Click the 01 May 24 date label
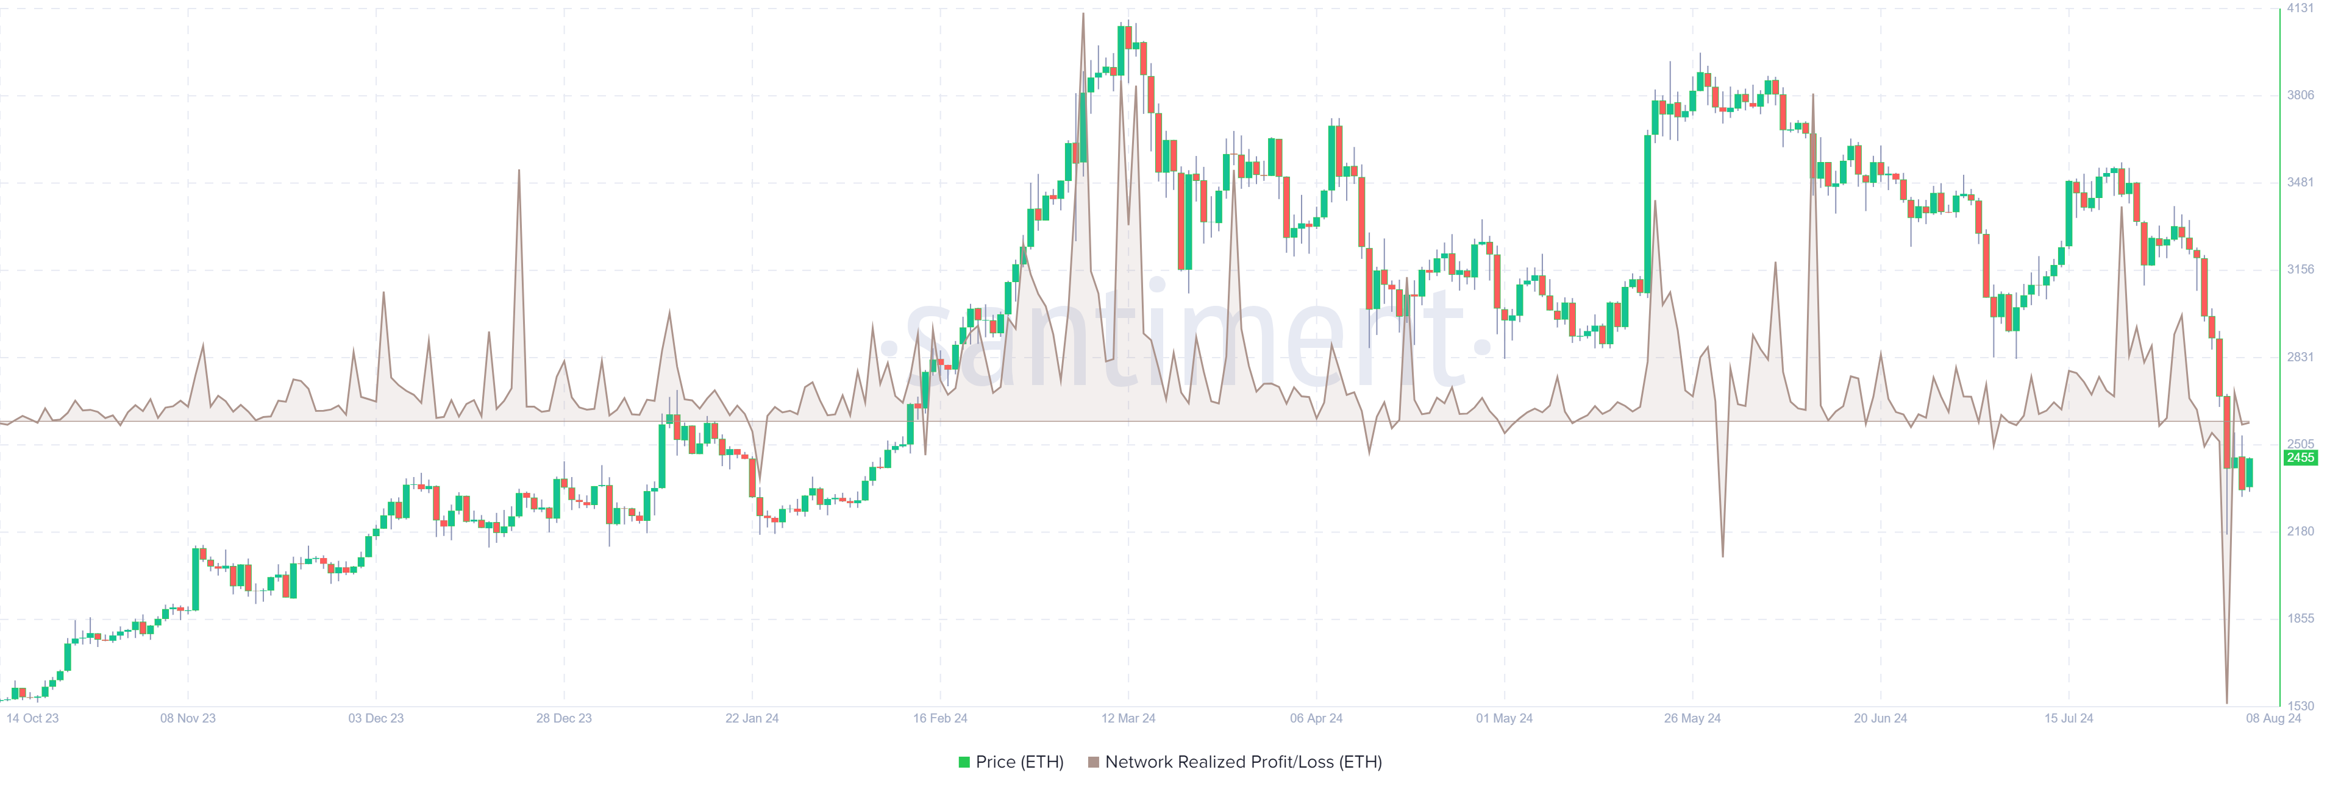The width and height of the screenshot is (2341, 792). (x=1504, y=718)
